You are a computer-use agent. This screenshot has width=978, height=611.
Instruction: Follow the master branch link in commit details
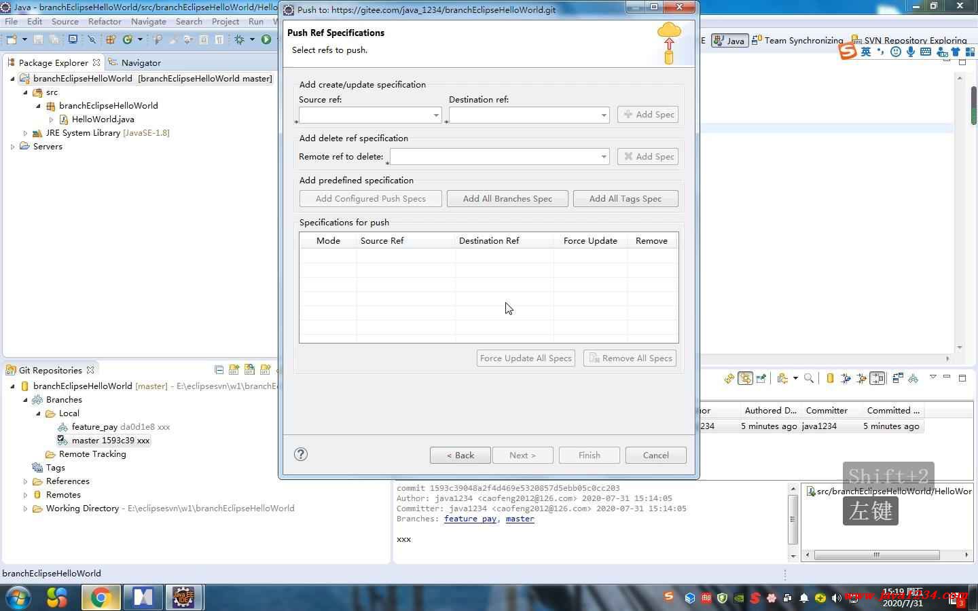pos(520,519)
